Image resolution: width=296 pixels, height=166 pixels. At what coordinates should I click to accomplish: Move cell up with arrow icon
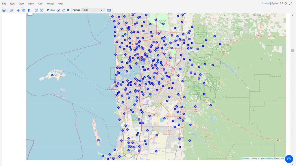click(x=36, y=10)
